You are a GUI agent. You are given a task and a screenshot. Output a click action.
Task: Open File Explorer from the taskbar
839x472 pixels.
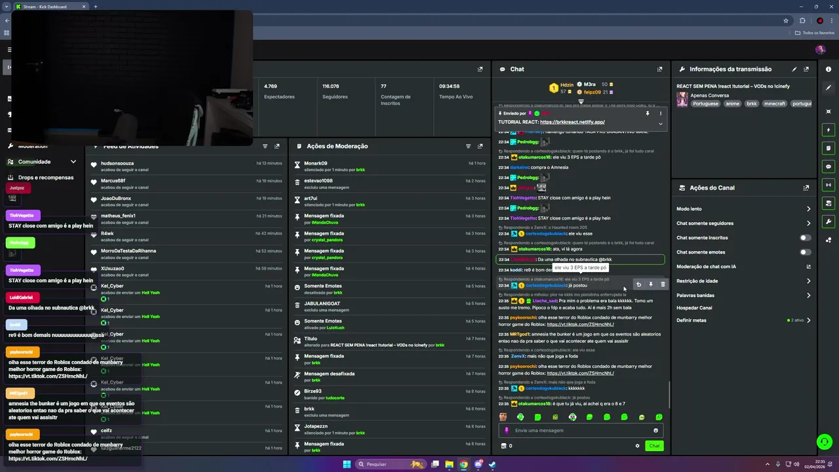tap(449, 464)
